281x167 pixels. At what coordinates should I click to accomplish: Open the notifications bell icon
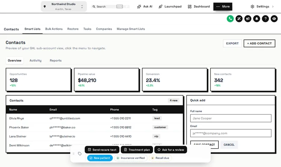pos(256,19)
